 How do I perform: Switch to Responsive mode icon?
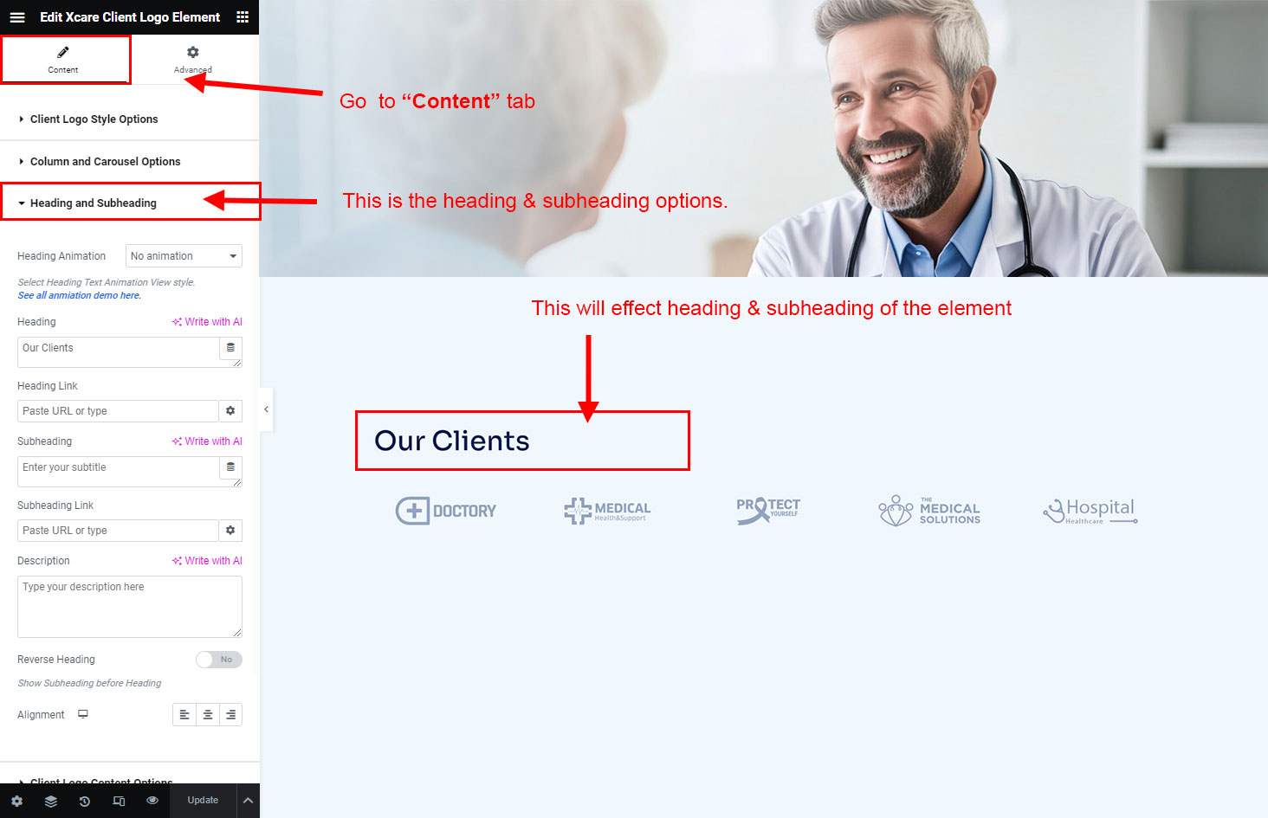(119, 801)
